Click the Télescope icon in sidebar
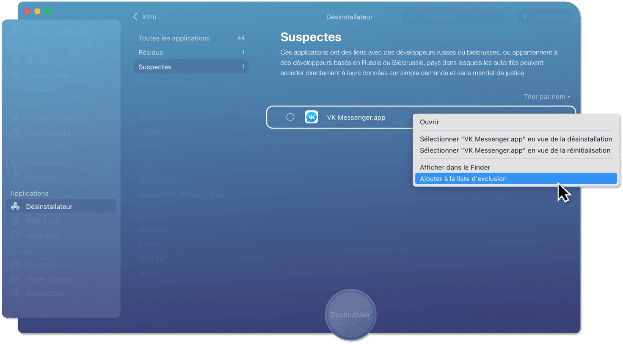This screenshot has height=344, width=623. click(x=15, y=265)
